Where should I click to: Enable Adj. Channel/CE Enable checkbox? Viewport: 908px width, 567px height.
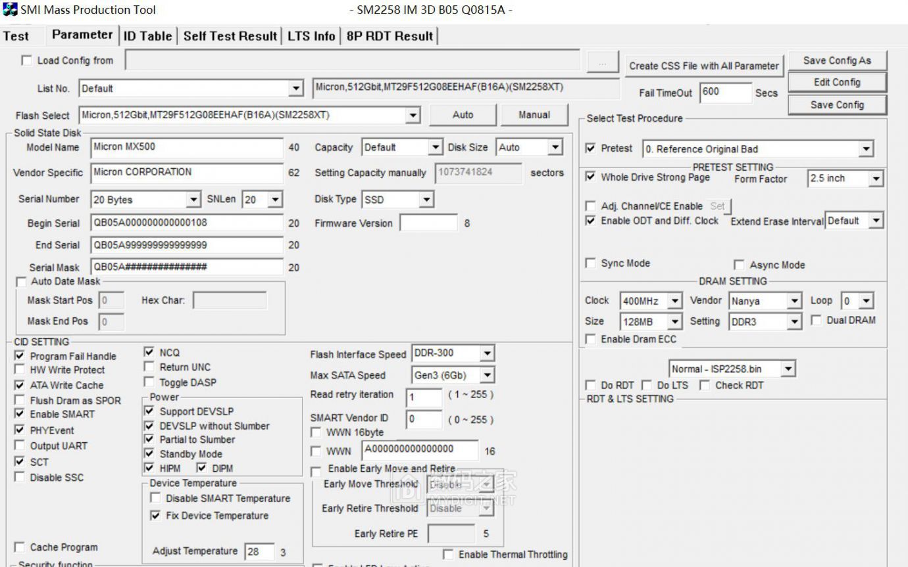(591, 206)
